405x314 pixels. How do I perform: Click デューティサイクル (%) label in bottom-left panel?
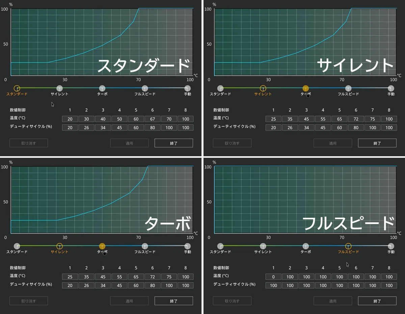[x=31, y=284]
